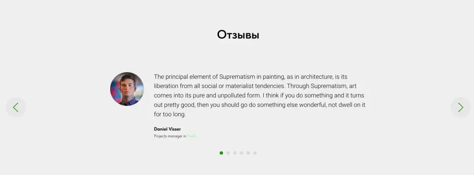Click 'for too long.' ending the quote
The height and width of the screenshot is (175, 474).
(170, 115)
